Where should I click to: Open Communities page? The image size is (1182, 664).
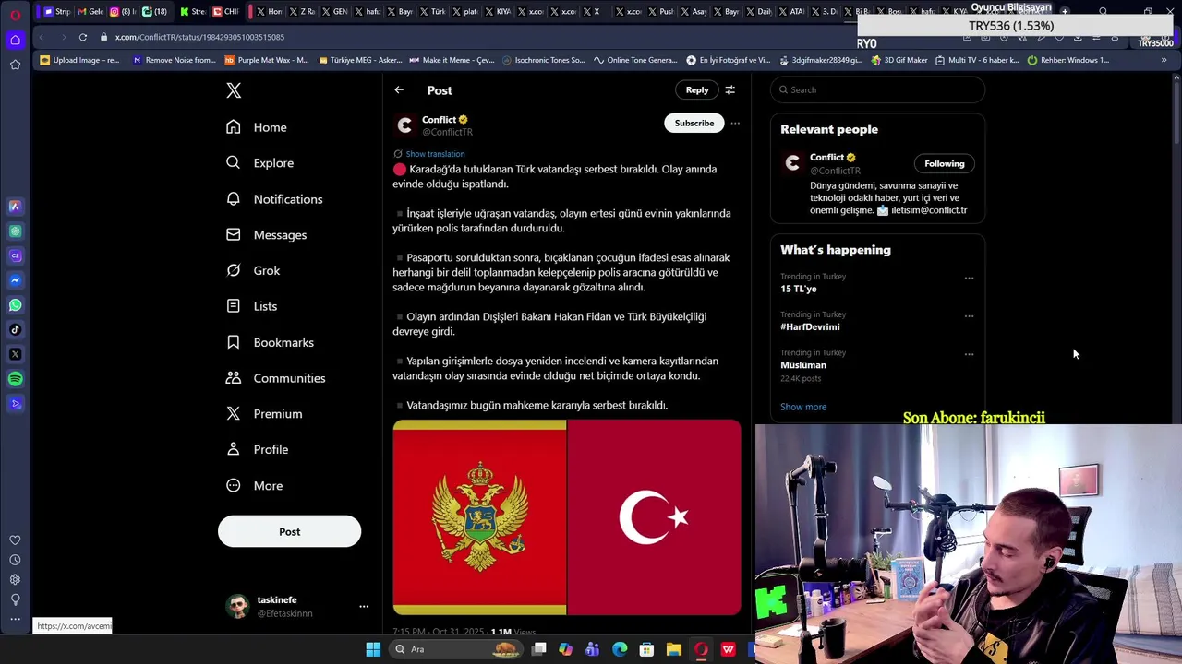[x=275, y=378]
